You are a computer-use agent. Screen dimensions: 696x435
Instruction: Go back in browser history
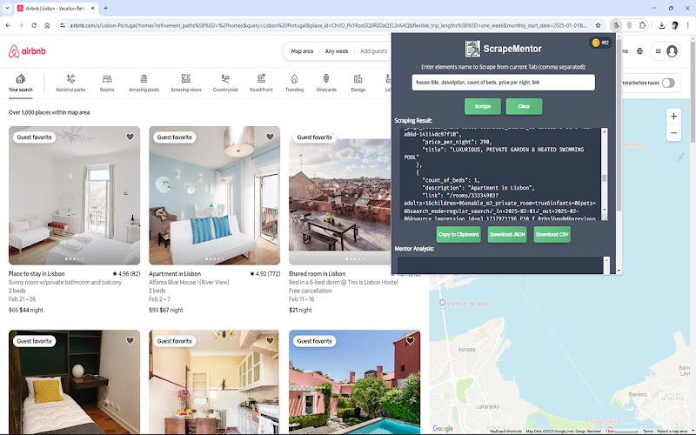8,25
